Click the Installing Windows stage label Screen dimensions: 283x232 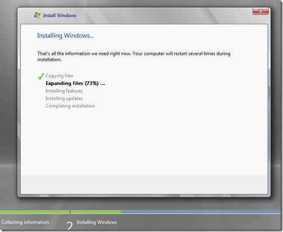click(x=97, y=222)
